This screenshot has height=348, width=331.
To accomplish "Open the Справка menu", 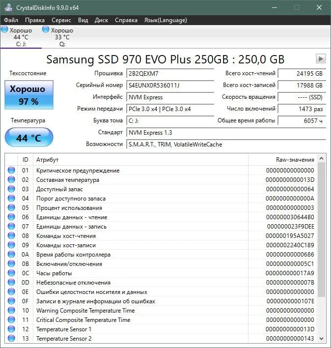I will click(x=126, y=20).
